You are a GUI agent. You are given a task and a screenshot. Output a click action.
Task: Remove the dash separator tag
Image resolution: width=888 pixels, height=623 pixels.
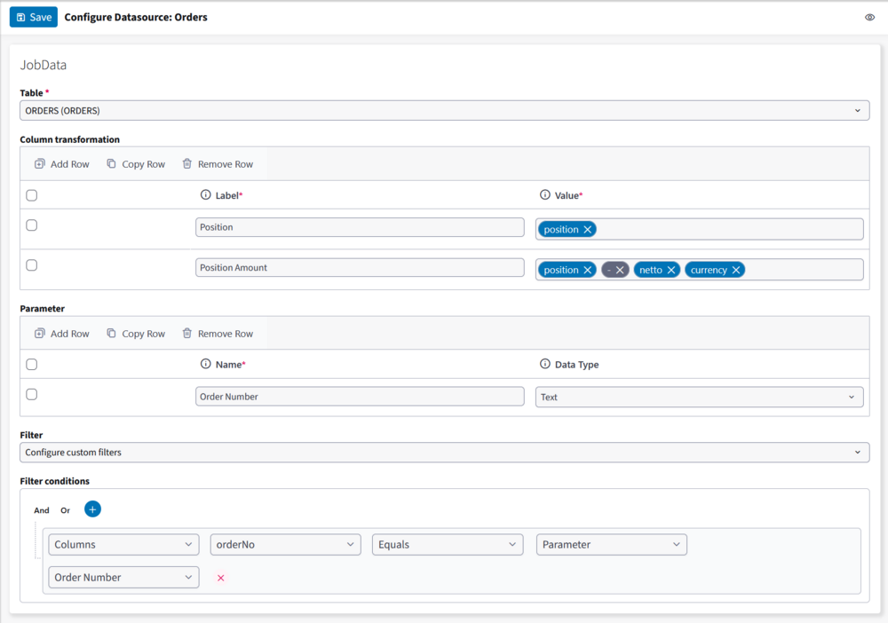click(620, 270)
